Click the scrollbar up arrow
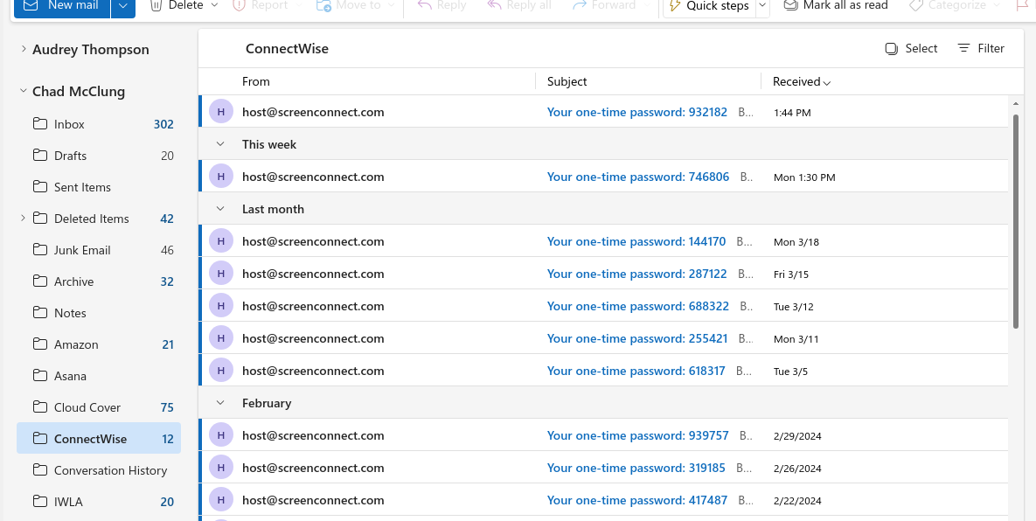This screenshot has height=521, width=1036. (1016, 104)
